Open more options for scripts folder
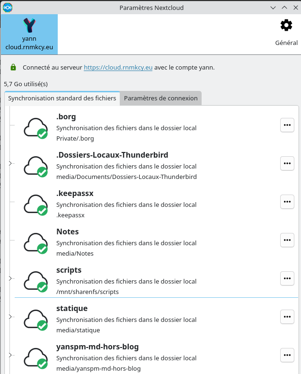 [287, 278]
